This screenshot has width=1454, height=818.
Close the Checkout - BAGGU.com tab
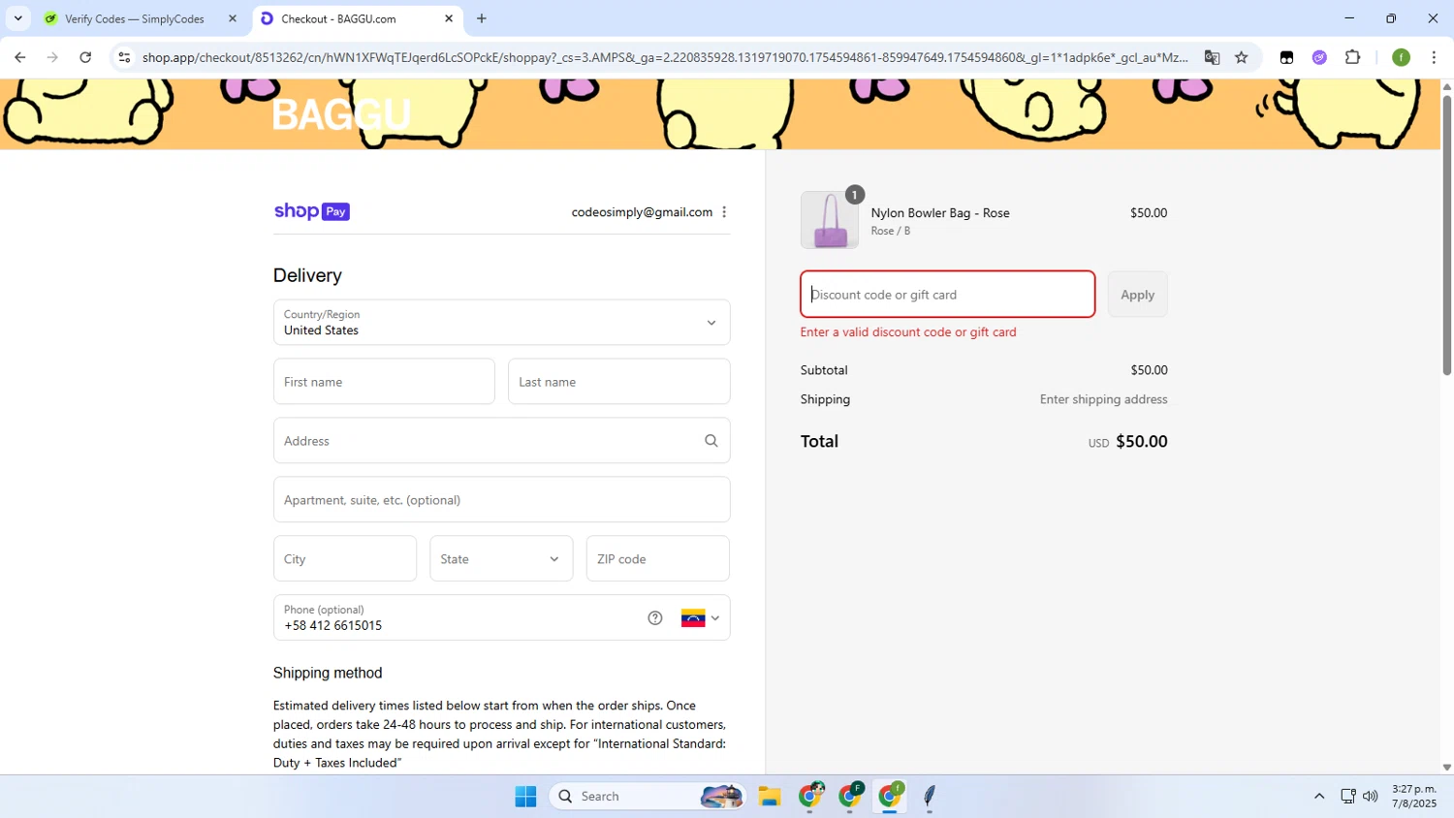448,18
